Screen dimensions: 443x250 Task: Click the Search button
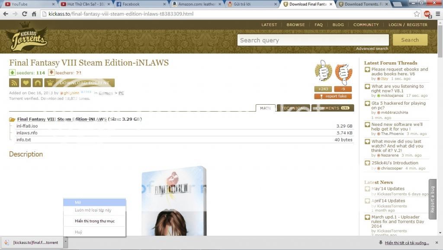pos(410,40)
